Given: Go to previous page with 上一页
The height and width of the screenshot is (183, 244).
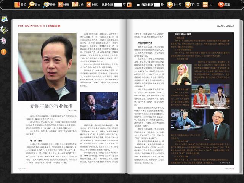Looking at the screenshot, I should point(174,5).
